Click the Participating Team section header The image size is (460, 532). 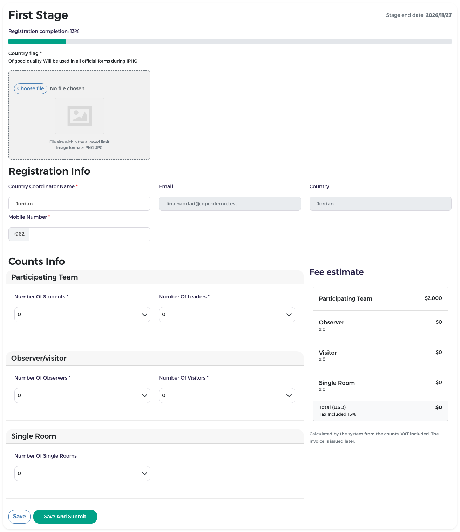click(155, 277)
